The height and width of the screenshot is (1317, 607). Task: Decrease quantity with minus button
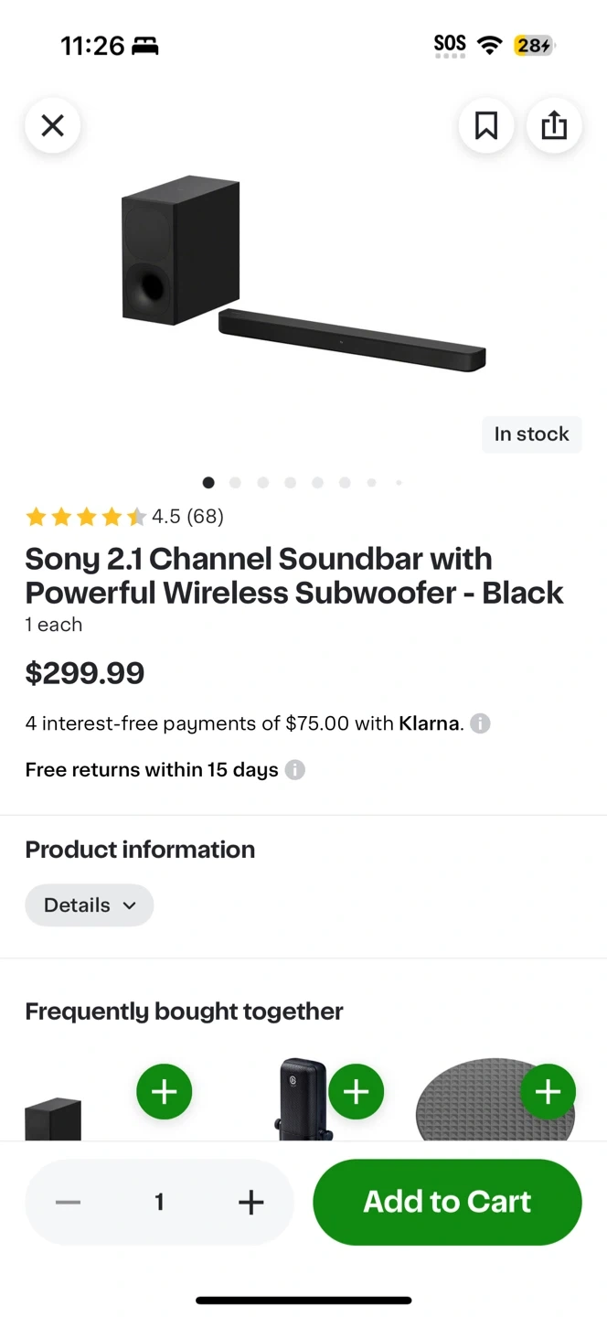click(x=69, y=1202)
